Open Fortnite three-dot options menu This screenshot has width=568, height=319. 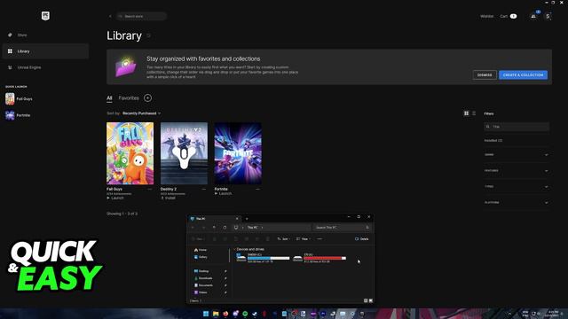tap(258, 189)
